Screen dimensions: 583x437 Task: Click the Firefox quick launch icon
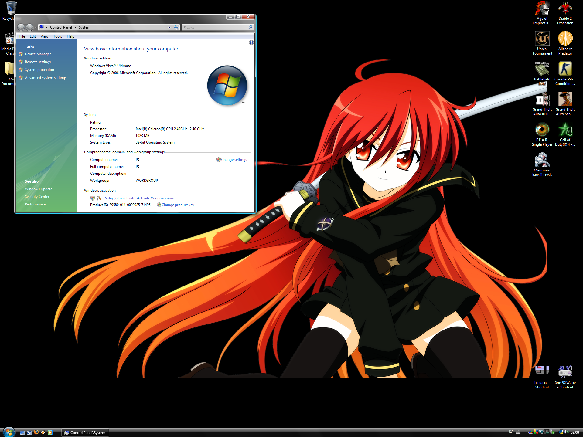click(36, 432)
